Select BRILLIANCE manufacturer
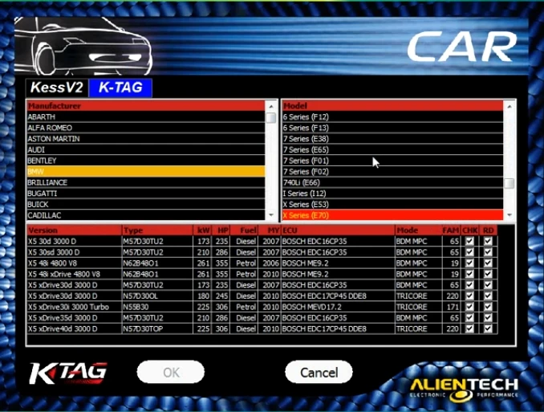The width and height of the screenshot is (544, 412). (146, 182)
